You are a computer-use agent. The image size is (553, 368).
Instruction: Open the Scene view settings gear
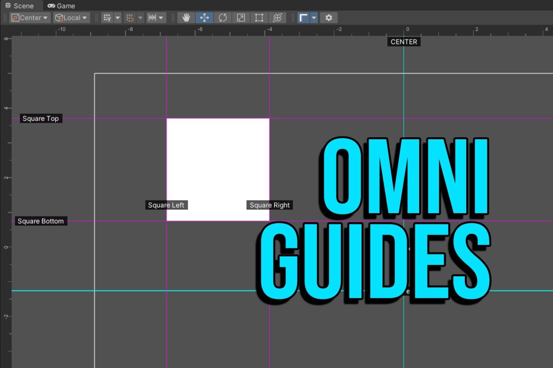coord(328,18)
